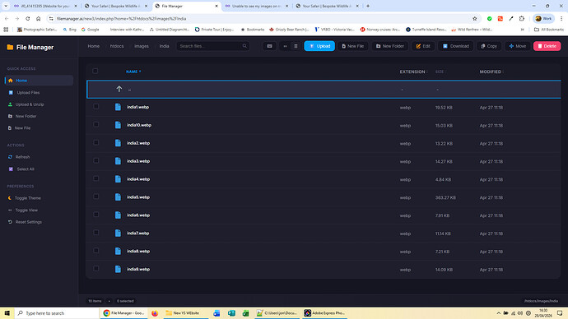568x319 pixels.
Task: Click the New File toolbar button
Action: coord(352,46)
